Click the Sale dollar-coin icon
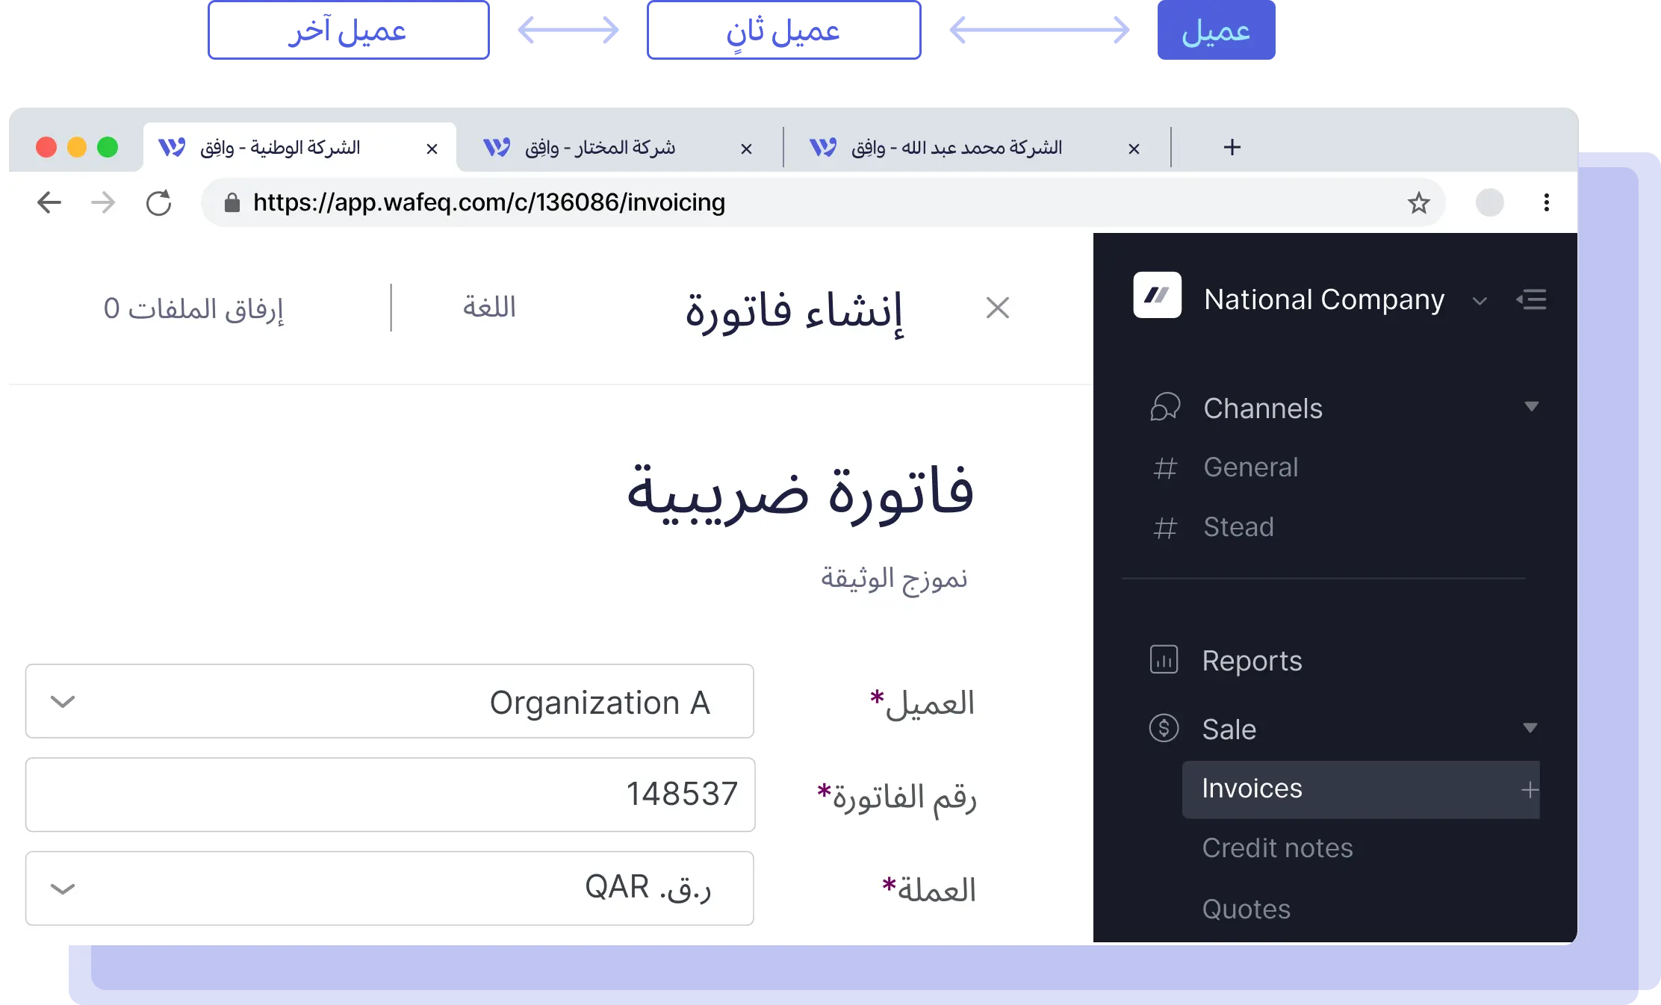 (1164, 728)
